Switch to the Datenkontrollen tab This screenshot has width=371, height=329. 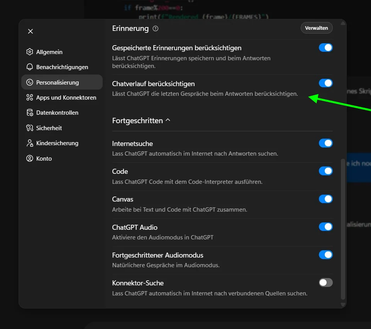[57, 113]
